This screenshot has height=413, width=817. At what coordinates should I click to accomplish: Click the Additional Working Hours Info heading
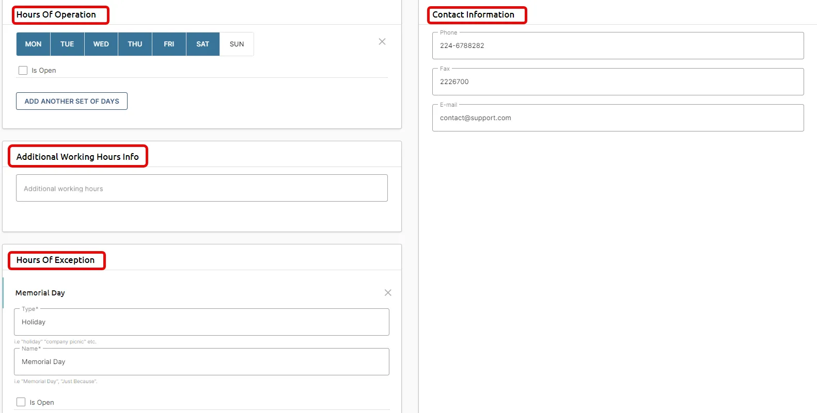(x=77, y=157)
